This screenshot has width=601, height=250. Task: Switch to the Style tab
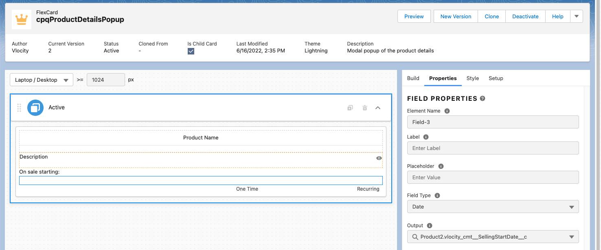472,78
